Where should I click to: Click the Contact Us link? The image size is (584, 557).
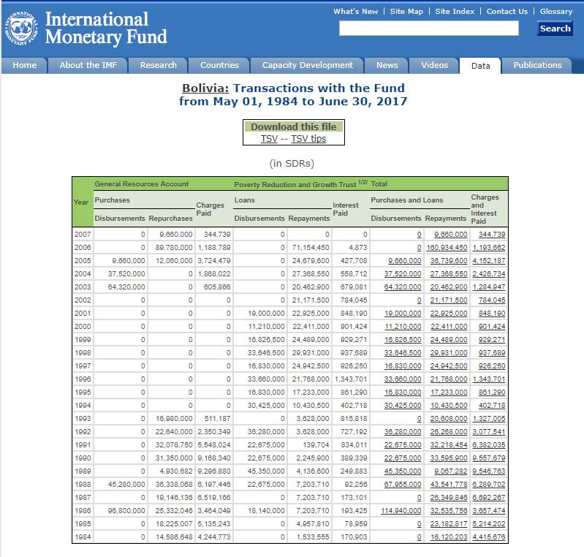pyautogui.click(x=507, y=12)
